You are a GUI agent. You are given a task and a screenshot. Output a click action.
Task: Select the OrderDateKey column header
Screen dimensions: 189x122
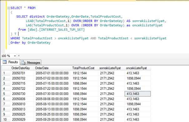[x=22, y=68]
